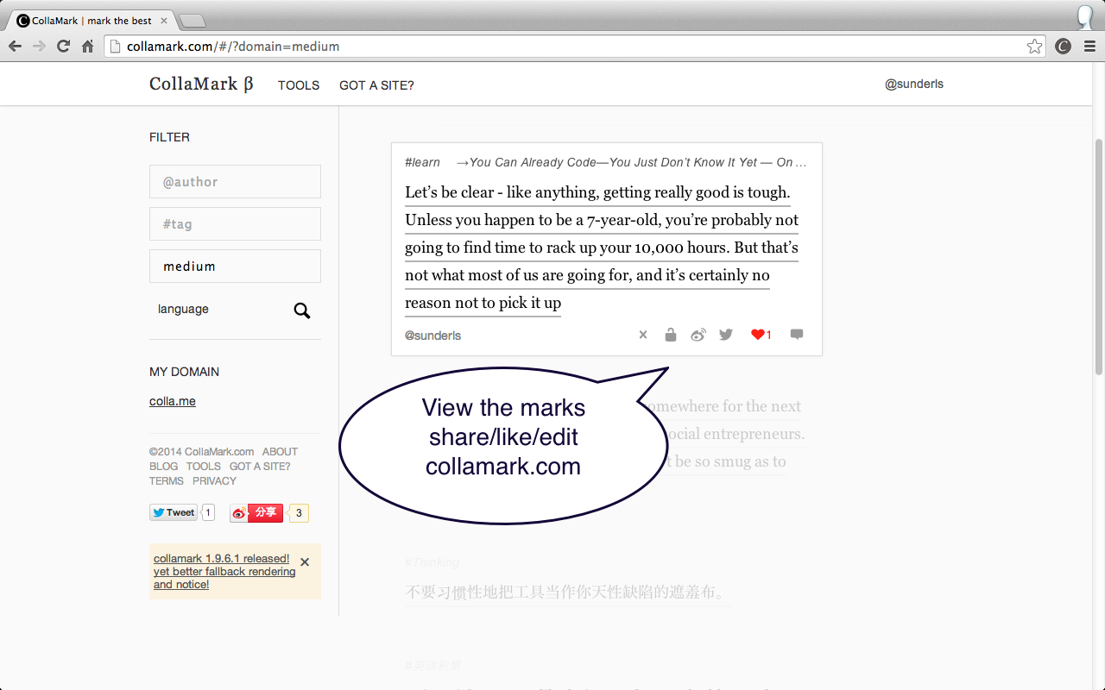Click the Tweet count bubble showing 1
Image resolution: width=1105 pixels, height=690 pixels.
(208, 512)
